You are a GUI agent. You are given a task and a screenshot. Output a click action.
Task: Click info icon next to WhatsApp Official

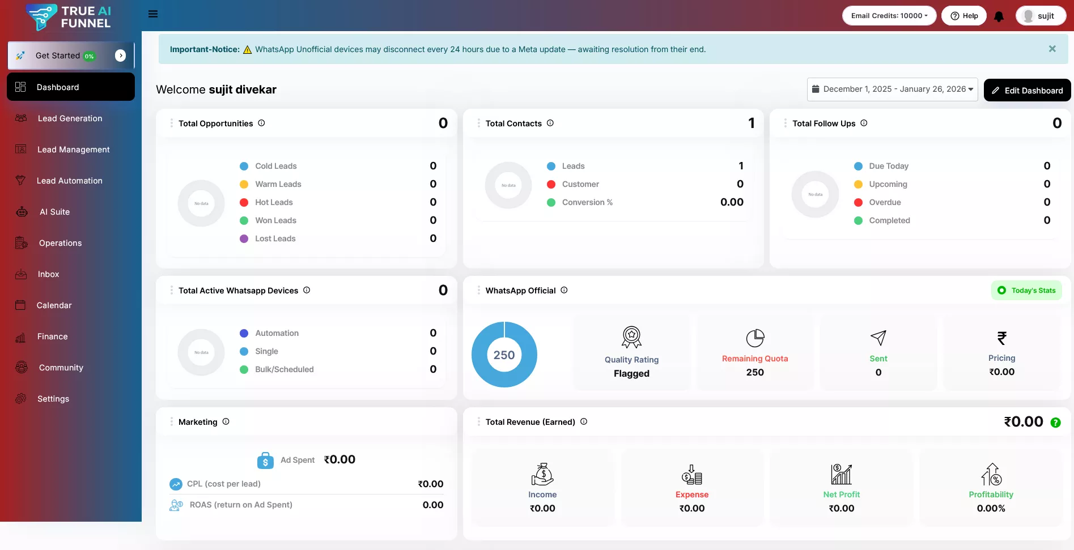point(564,290)
